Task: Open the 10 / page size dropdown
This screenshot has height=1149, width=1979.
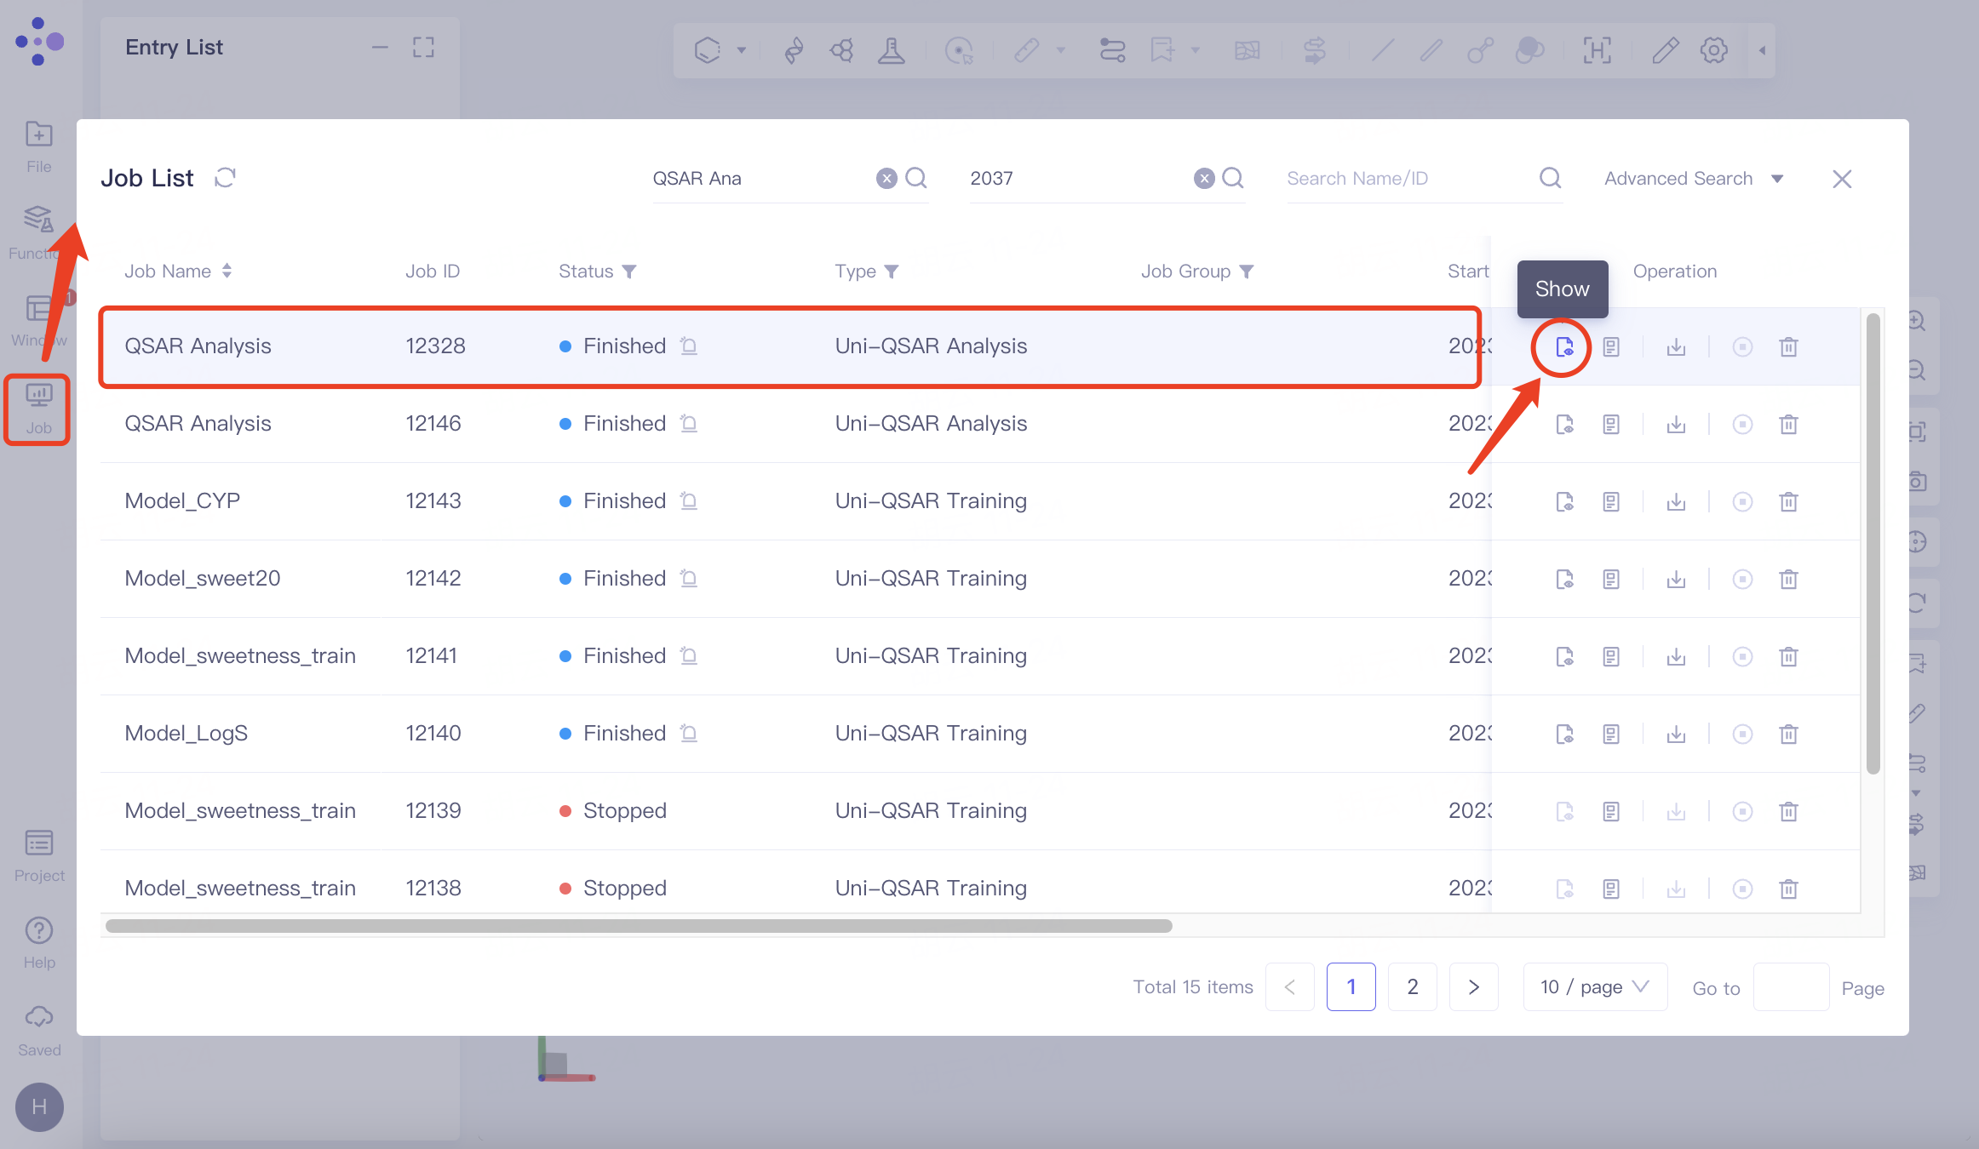Action: point(1594,986)
